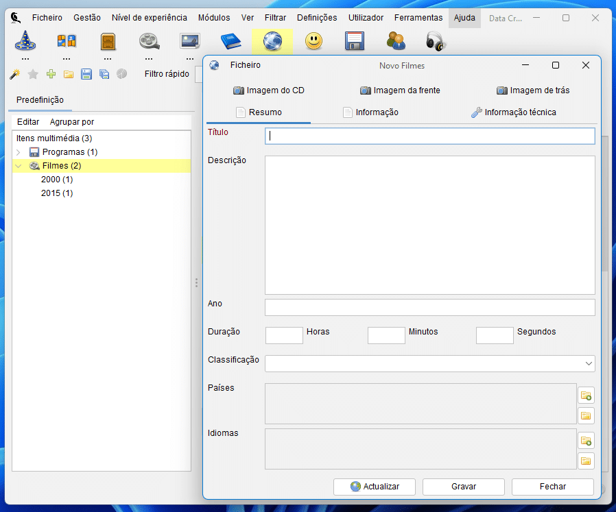
Task: Click the raven application logo icon
Action: pos(15,18)
